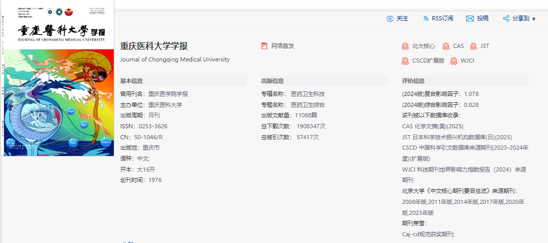The width and height of the screenshot is (548, 243).
Task: Click the badge icon beside CSCD扩展版
Action: 405,60
